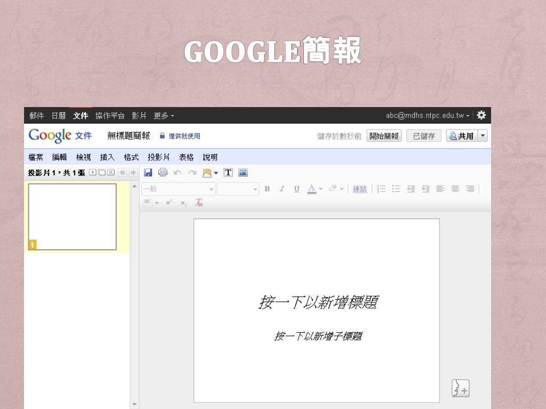Go to 影片 in top bar
Viewport: 546px width, 409px height.
(139, 116)
